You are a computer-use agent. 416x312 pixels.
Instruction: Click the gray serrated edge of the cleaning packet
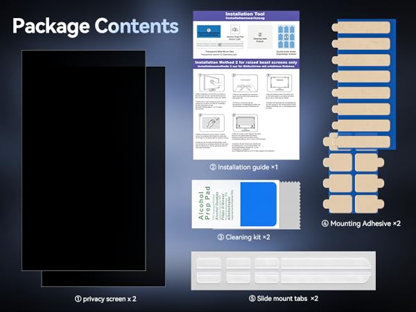(290, 205)
